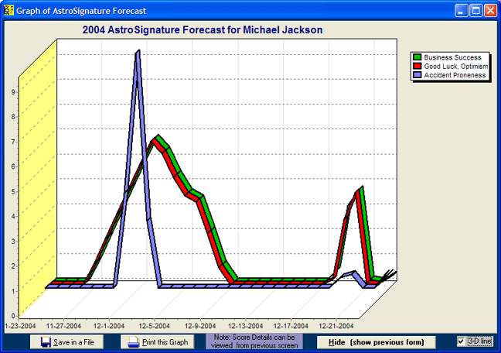Image resolution: width=501 pixels, height=353 pixels.
Task: Click the printer icon
Action: pyautogui.click(x=134, y=342)
